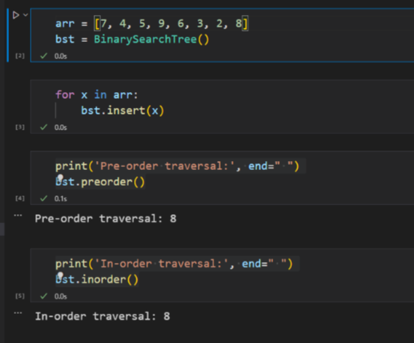Click the 'bst.insert(x)' line
The height and width of the screenshot is (343, 414).
[123, 110]
